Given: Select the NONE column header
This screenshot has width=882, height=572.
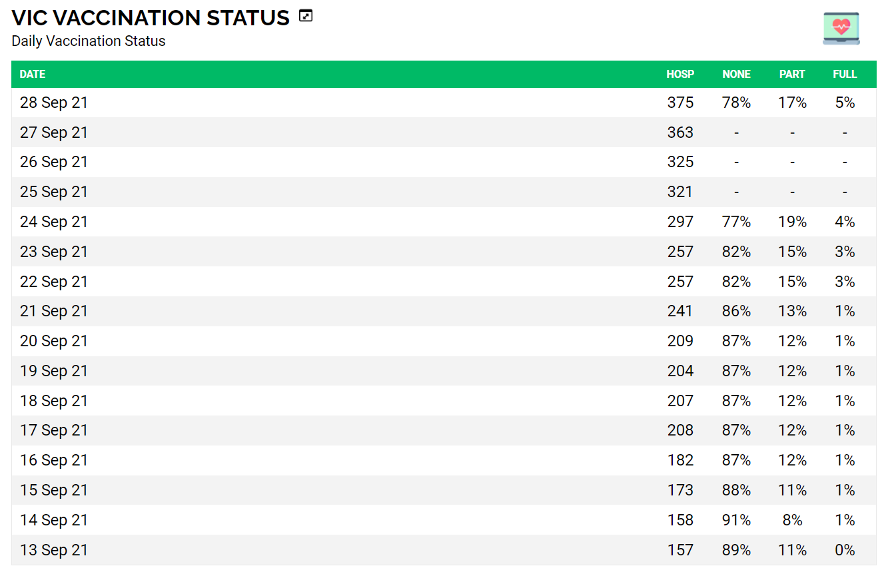Looking at the screenshot, I should [736, 75].
